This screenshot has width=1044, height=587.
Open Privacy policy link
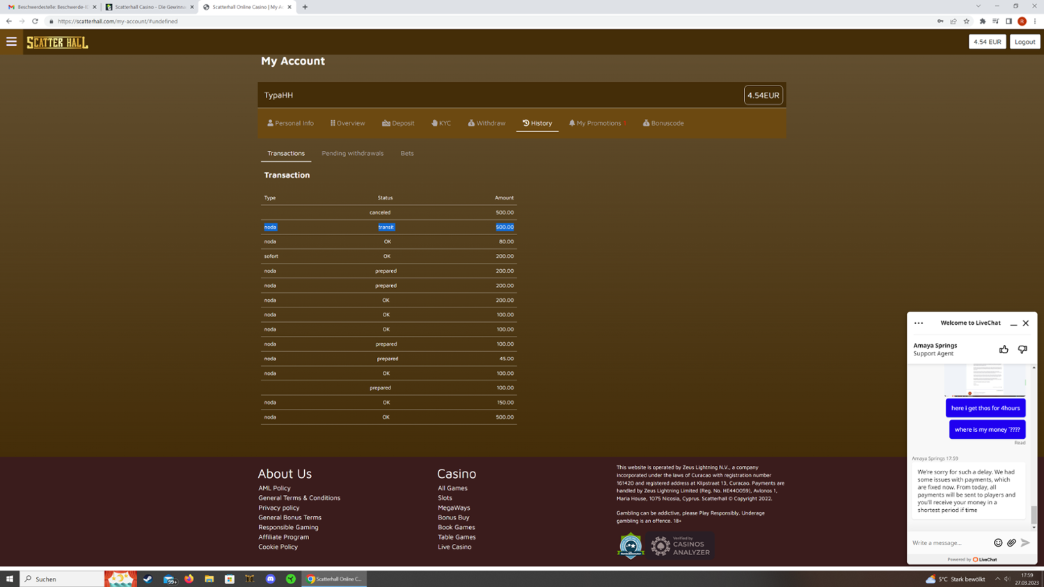click(x=279, y=508)
